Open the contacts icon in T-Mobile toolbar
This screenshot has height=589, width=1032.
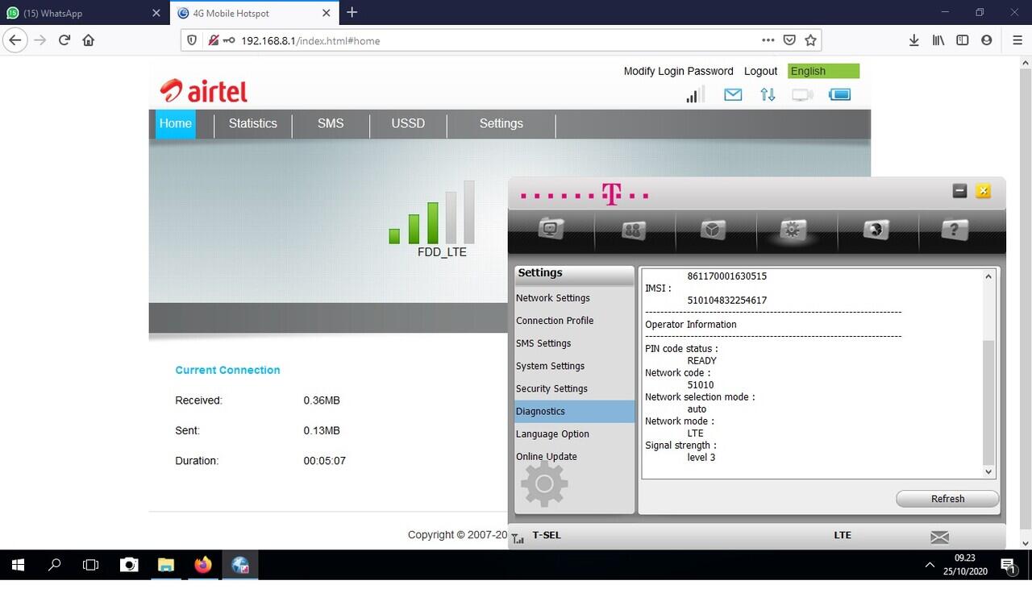pos(634,230)
